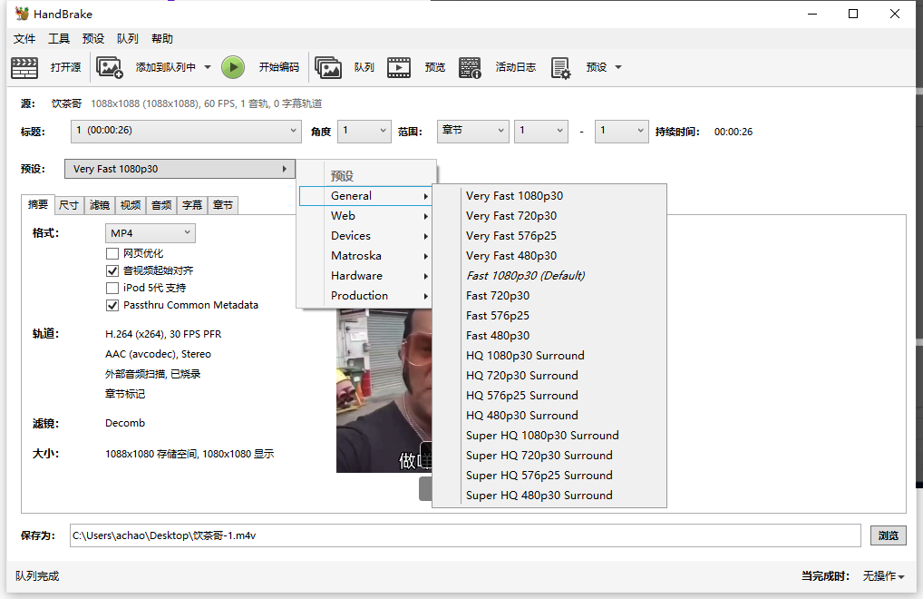Click the 浏览 browse button
This screenshot has height=599, width=923.
click(x=888, y=535)
